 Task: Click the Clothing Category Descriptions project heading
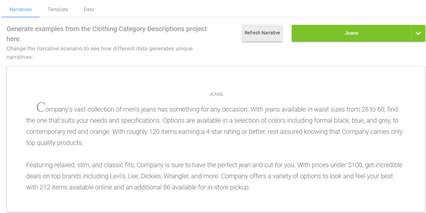point(106,34)
